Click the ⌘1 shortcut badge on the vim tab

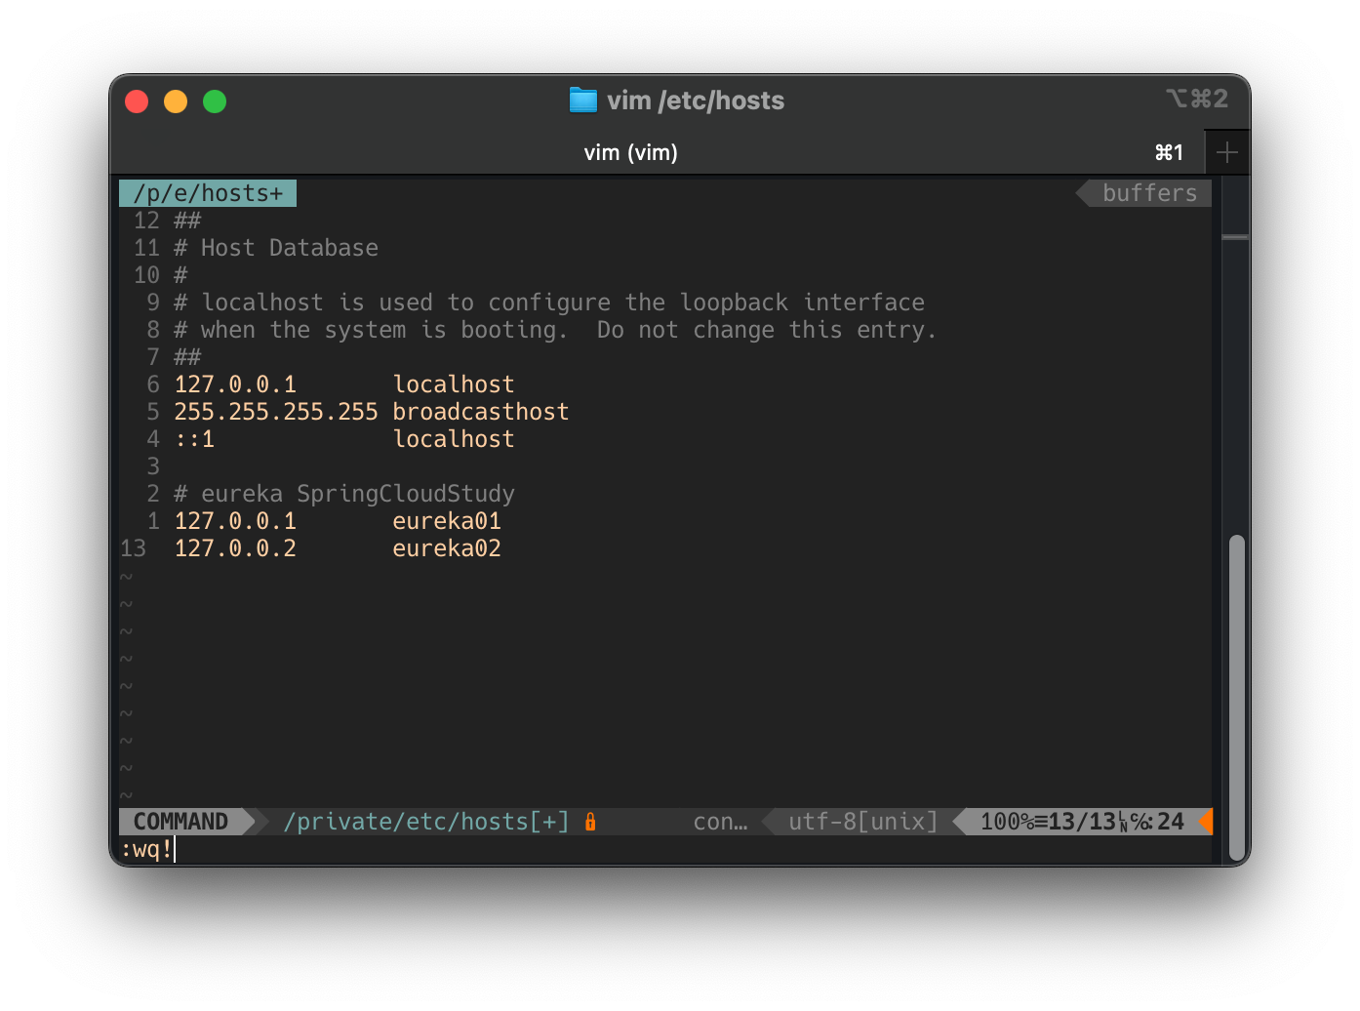(1169, 152)
